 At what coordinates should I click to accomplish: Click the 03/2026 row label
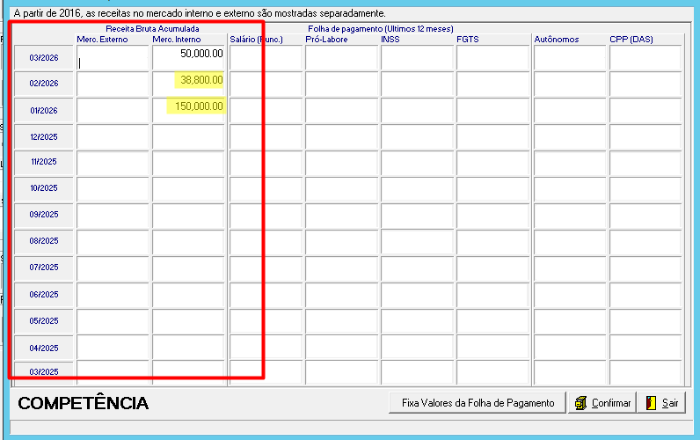(x=44, y=58)
